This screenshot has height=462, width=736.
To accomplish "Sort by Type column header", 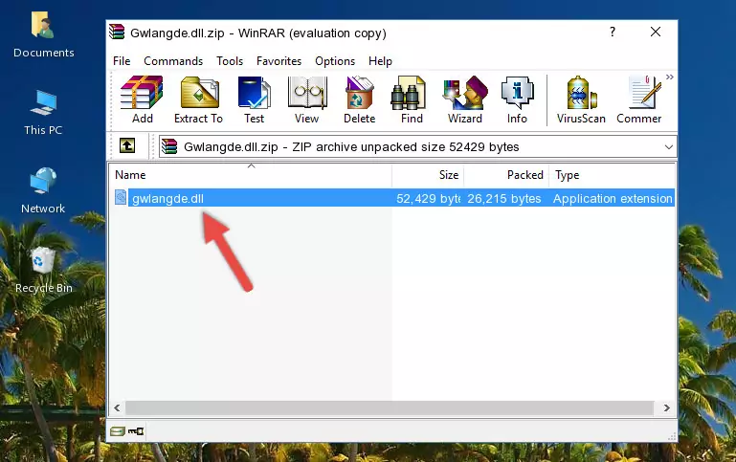I will [613, 175].
